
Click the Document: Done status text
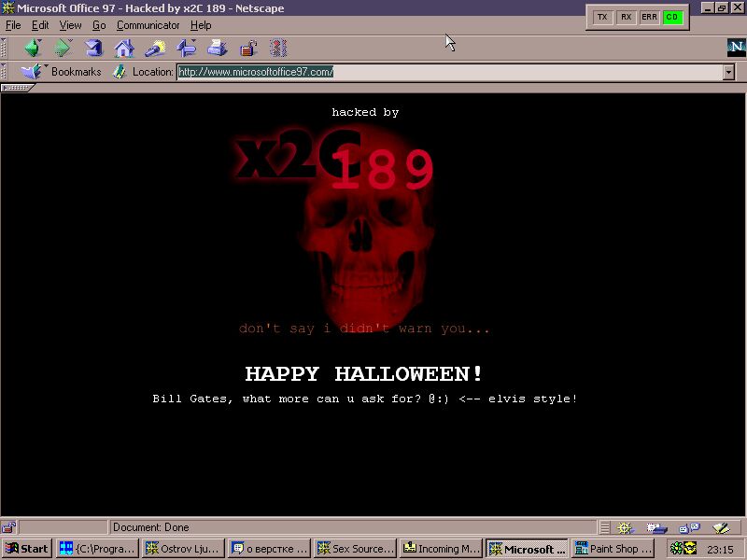pyautogui.click(x=151, y=527)
